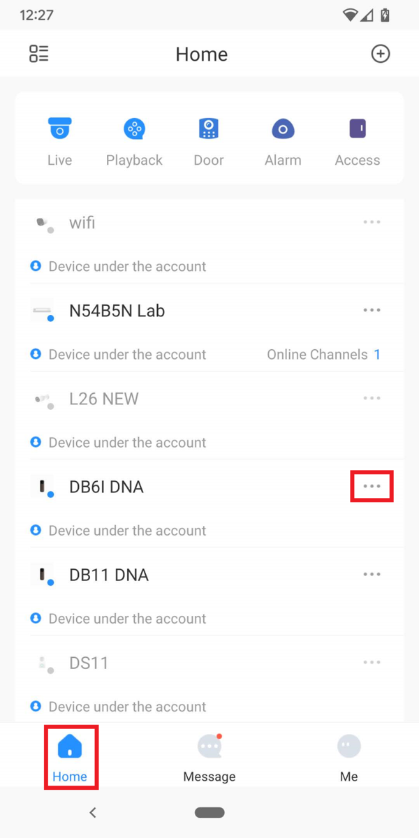This screenshot has height=838, width=419.
Task: Open more options for wifi device
Action: tap(372, 222)
